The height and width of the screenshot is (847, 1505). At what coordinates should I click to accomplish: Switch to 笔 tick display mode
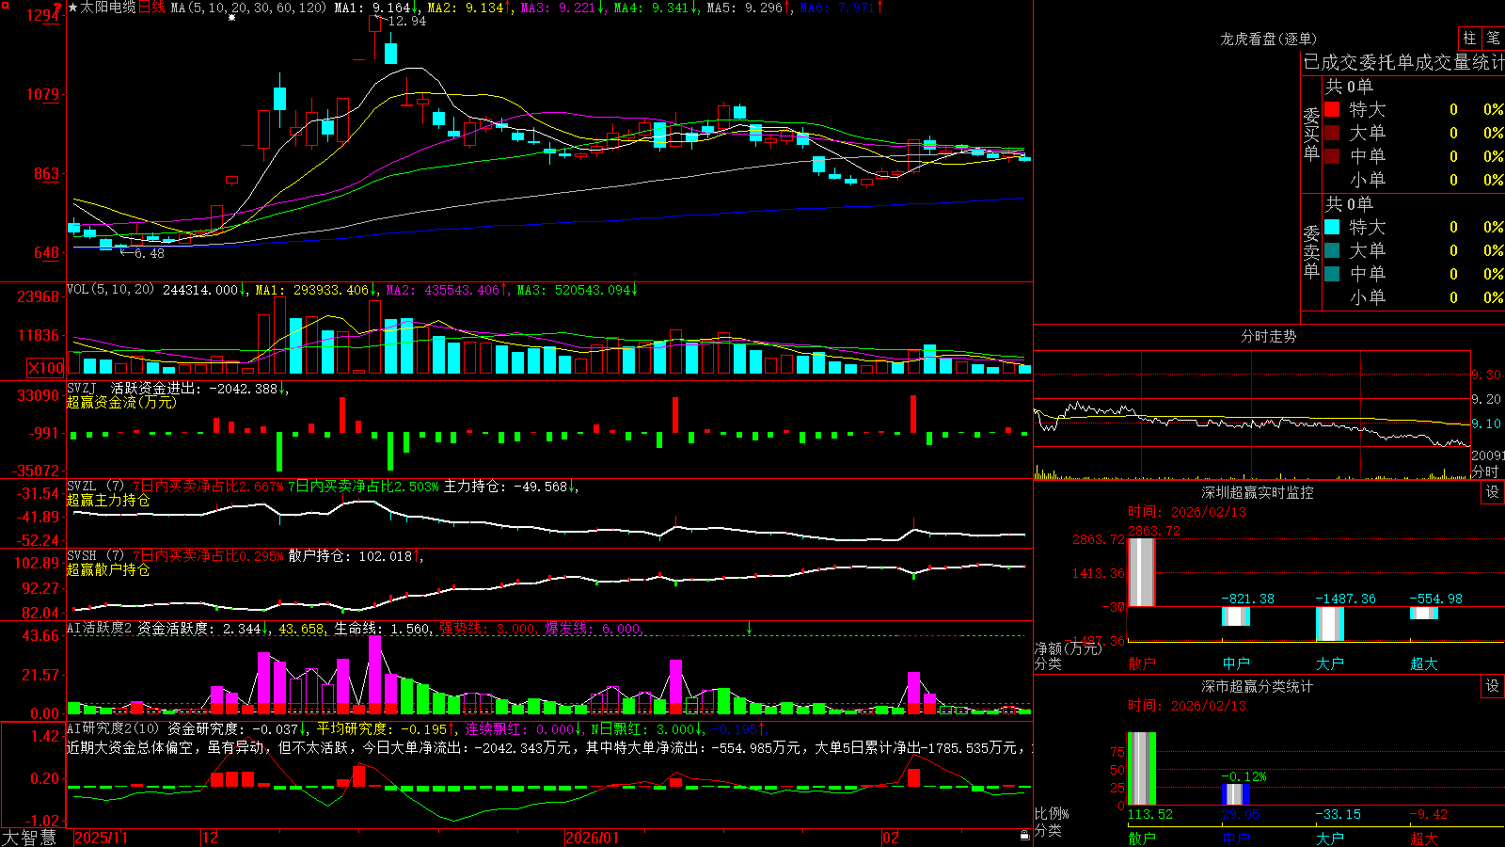pos(1494,38)
